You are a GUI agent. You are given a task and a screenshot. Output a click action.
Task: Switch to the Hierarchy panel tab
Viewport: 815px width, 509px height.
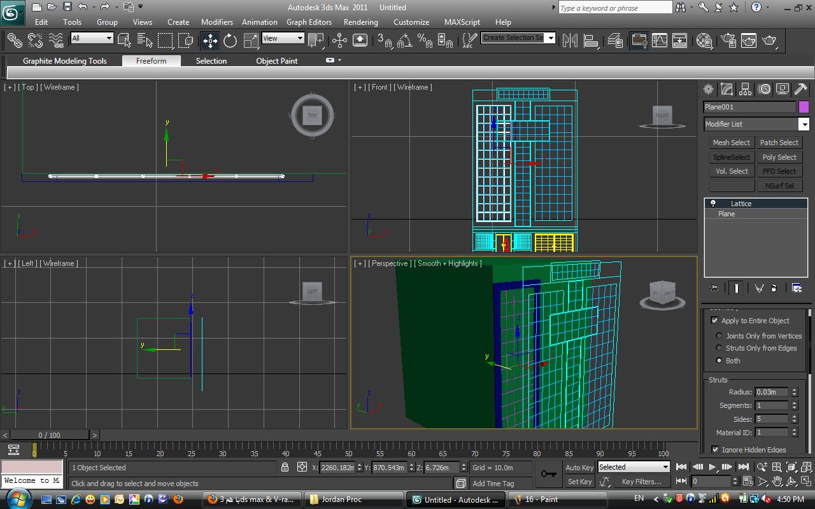click(x=746, y=90)
